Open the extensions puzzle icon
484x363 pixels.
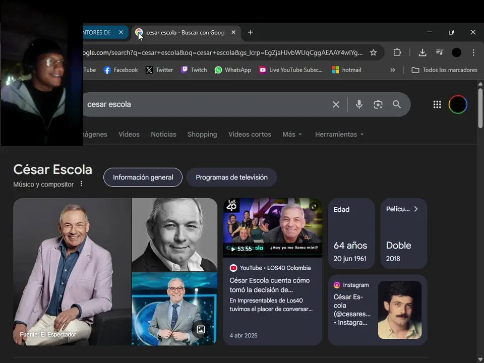397,52
